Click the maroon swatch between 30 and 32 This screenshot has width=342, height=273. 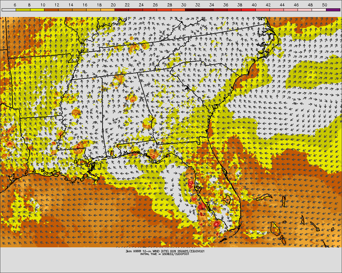(192, 10)
